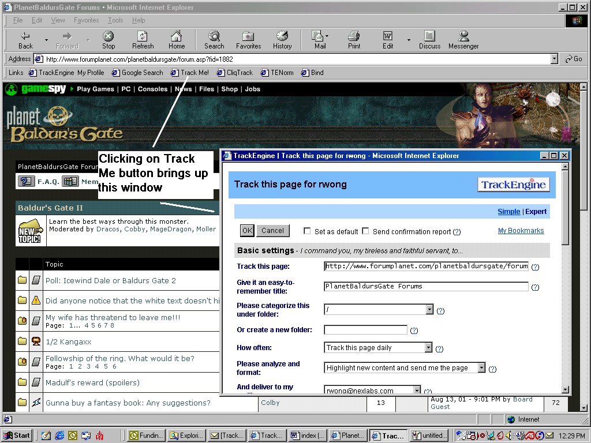Viewport: 591px width, 443px height.
Task: Open the View menu
Action: [58, 20]
